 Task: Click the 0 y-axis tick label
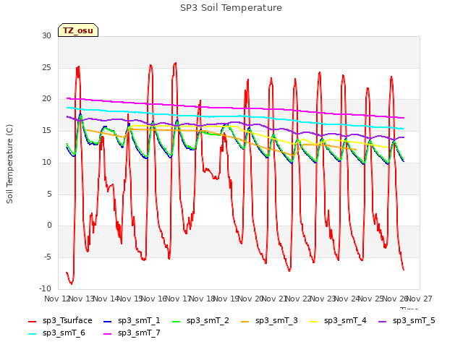(49, 226)
